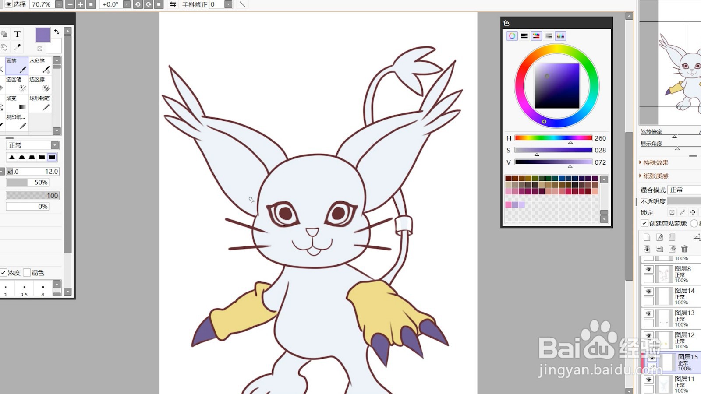Select the 水彩笔 watercolor brush tool
The image size is (701, 394).
click(x=40, y=66)
